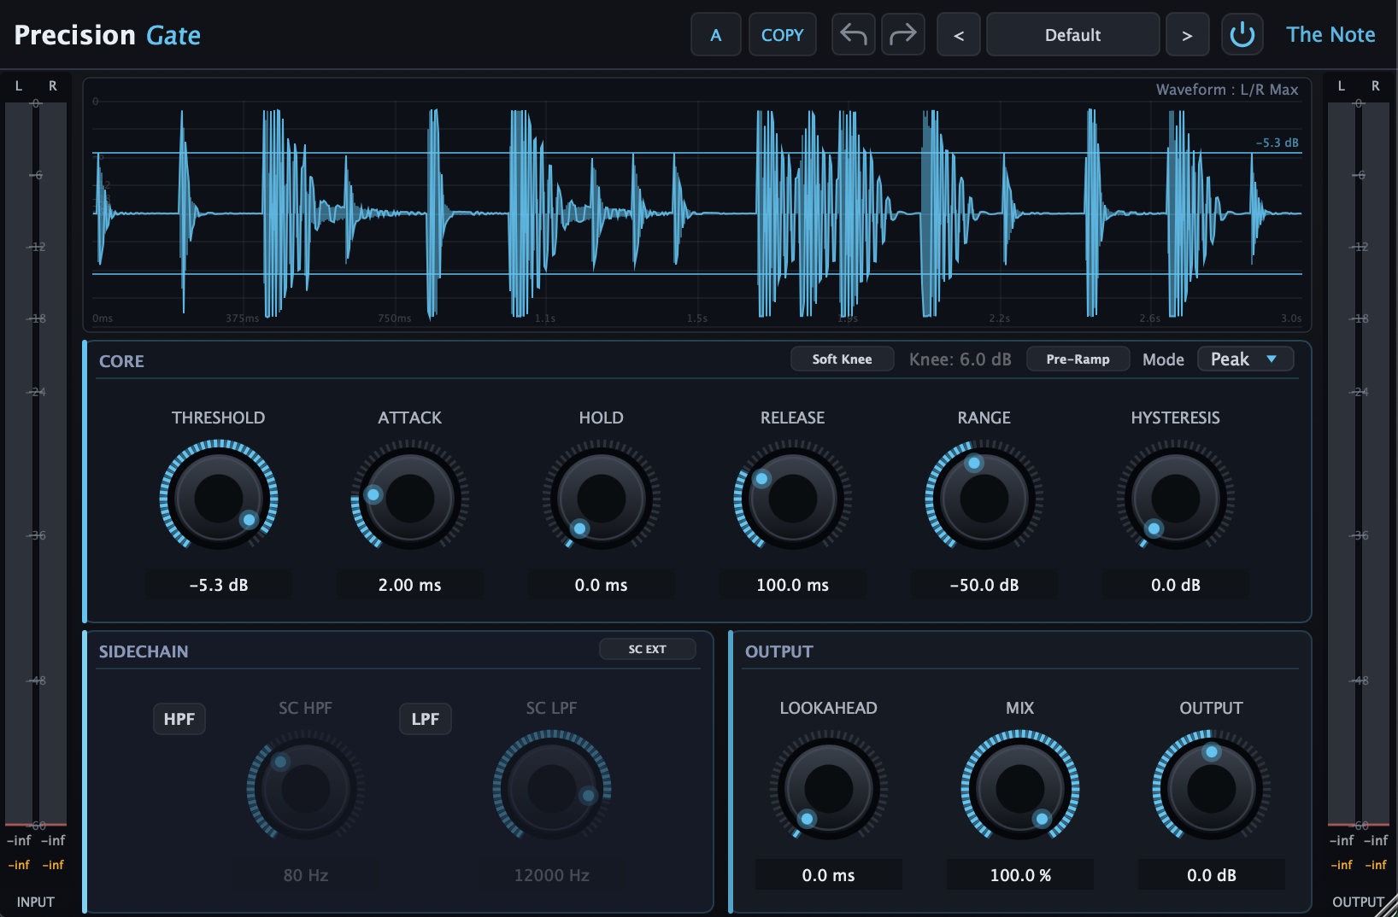Click the COPY button
The width and height of the screenshot is (1398, 917).
click(782, 34)
